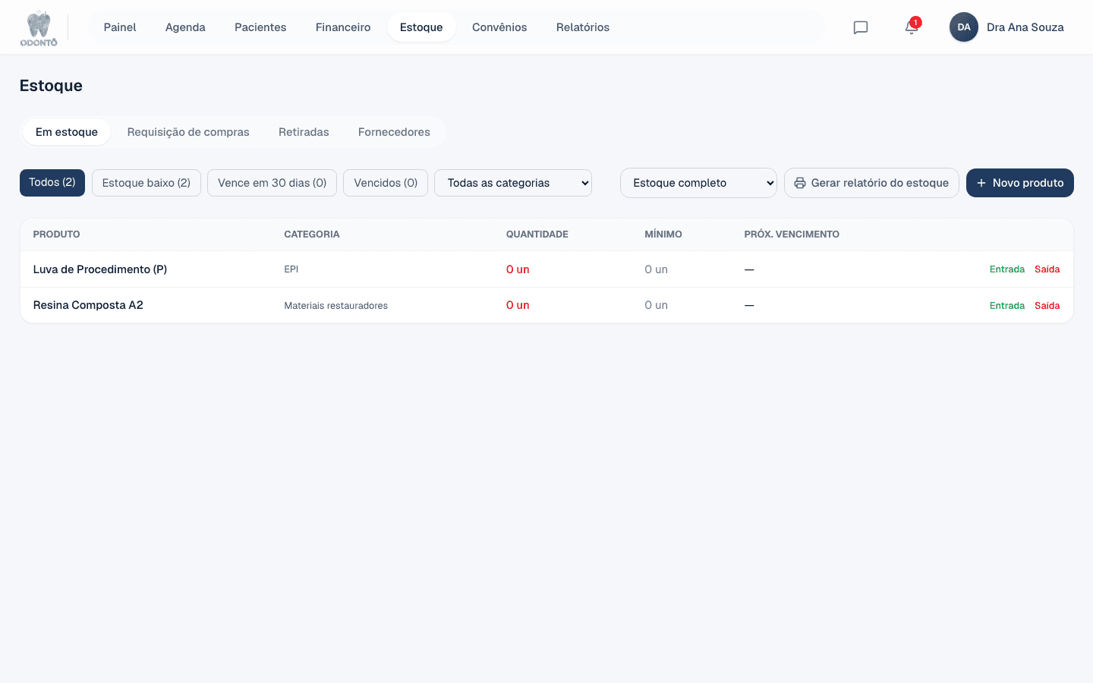The width and height of the screenshot is (1093, 683).
Task: Click Gerar relatório do estoque
Action: [x=871, y=183]
